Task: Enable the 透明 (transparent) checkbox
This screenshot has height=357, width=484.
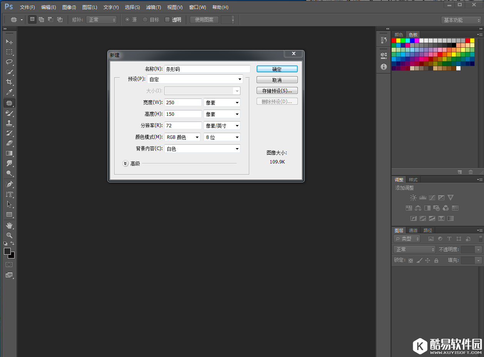Action: 167,20
